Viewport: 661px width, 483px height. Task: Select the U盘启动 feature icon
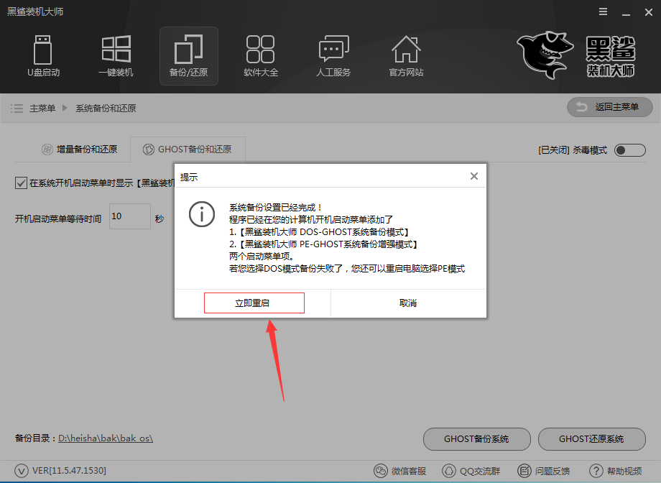pyautogui.click(x=43, y=56)
